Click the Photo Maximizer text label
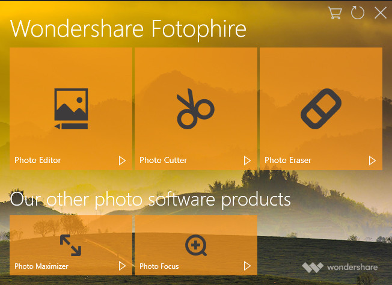Image resolution: width=392 pixels, height=285 pixels. pos(41,266)
